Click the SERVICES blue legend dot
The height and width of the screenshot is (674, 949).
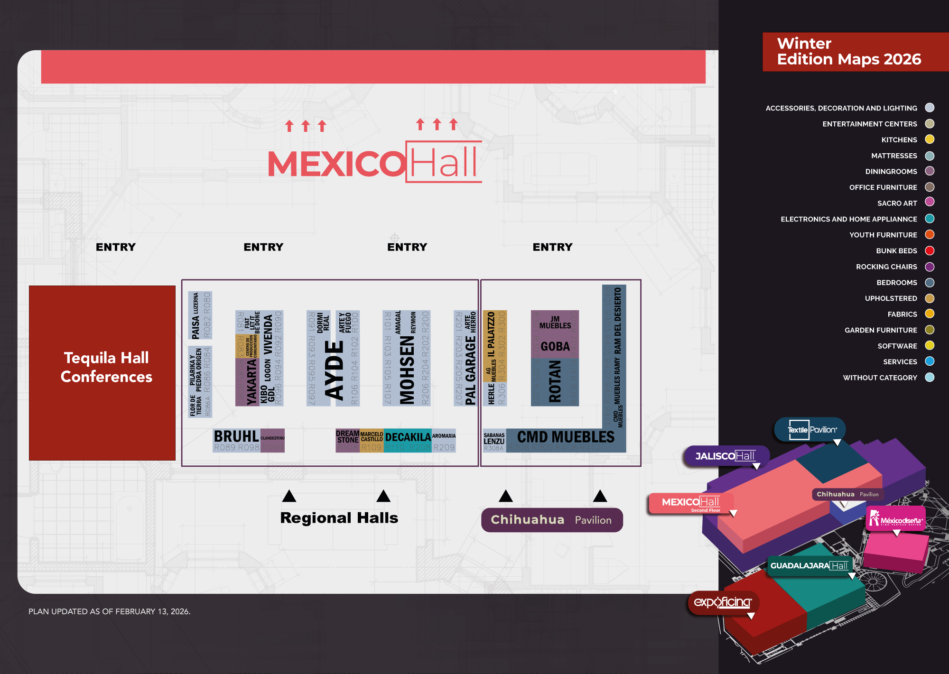930,361
